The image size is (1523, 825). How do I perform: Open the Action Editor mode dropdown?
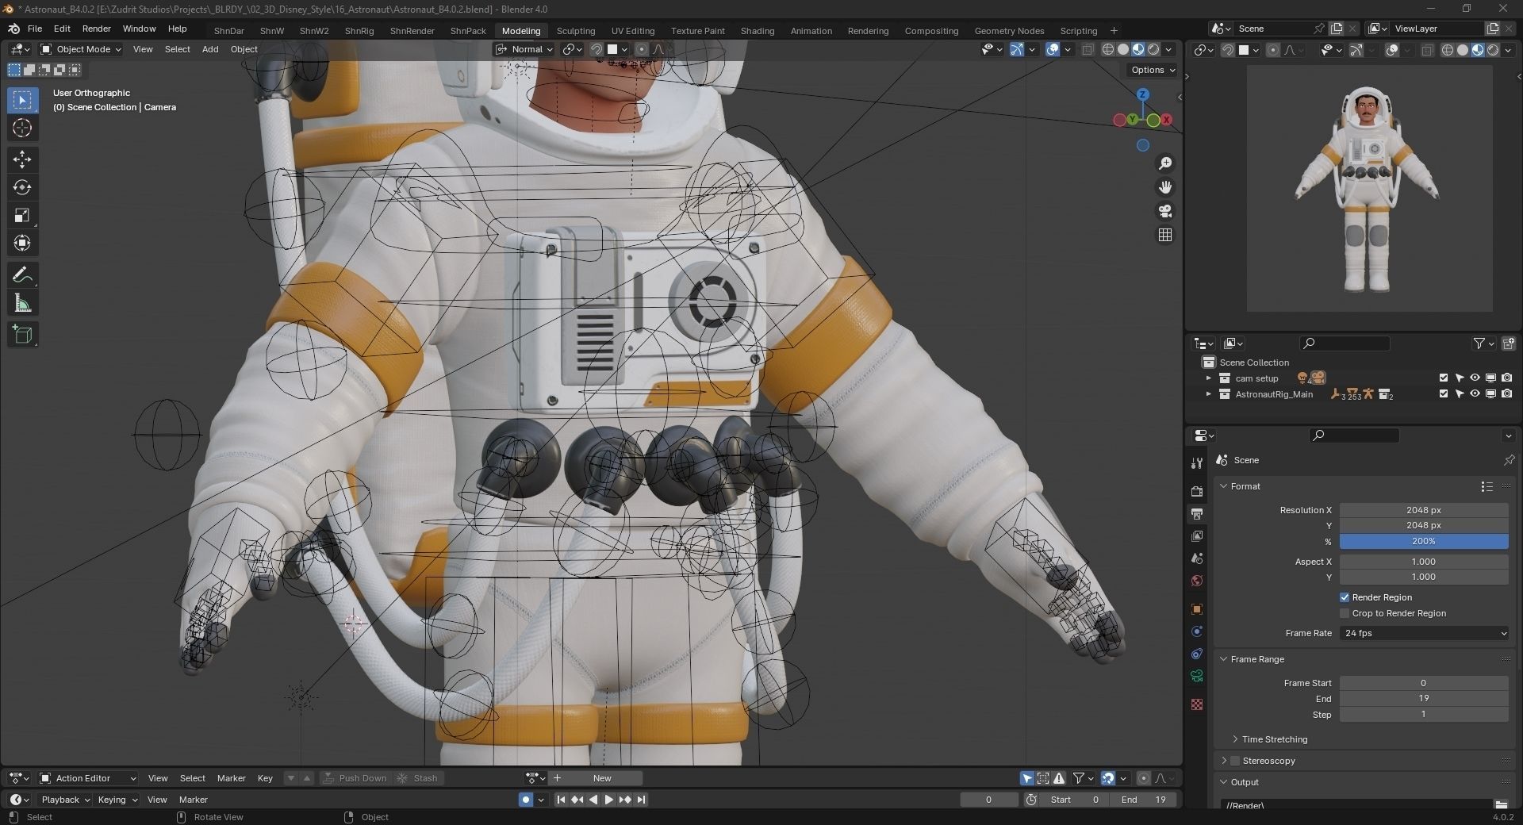(88, 778)
